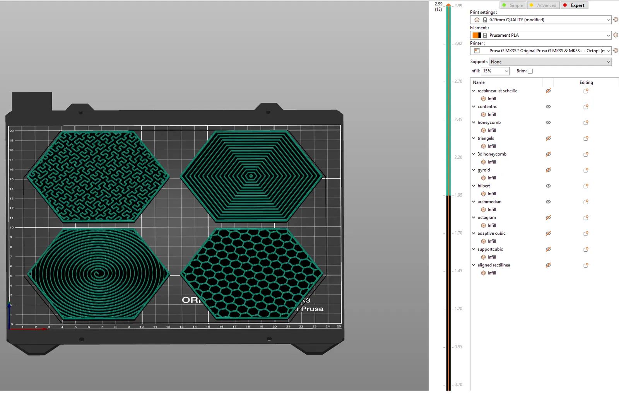Click the editing icon for rectilinear ist scheiße

[586, 91]
